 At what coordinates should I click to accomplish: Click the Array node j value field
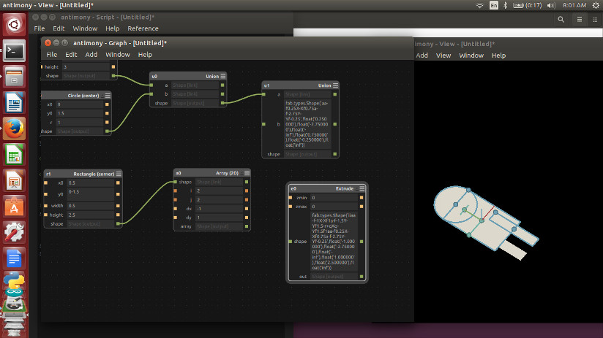coord(219,200)
